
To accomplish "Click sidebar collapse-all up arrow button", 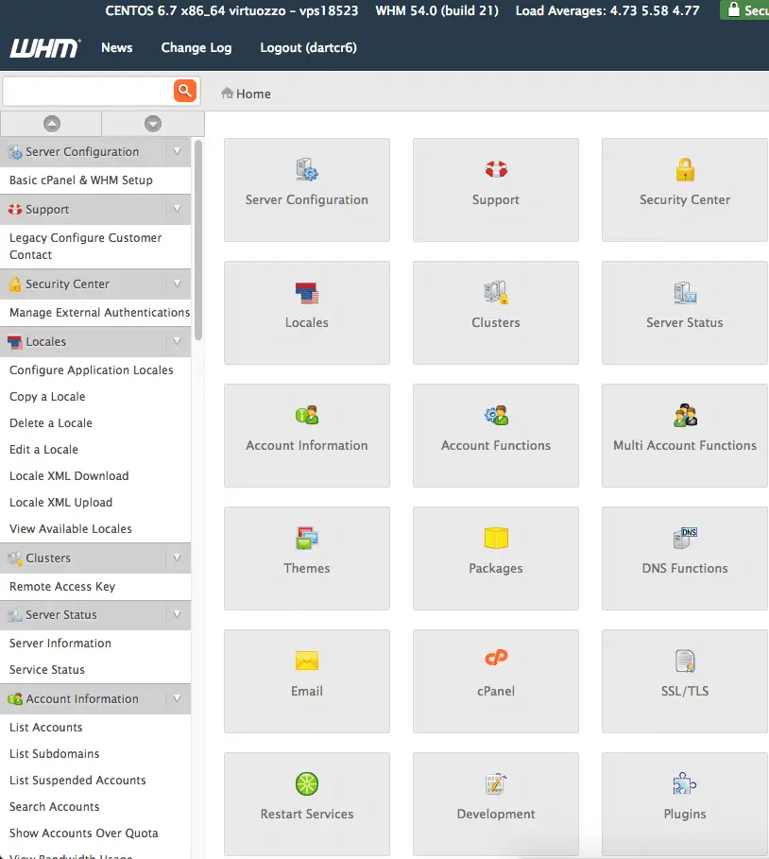I will 51,124.
